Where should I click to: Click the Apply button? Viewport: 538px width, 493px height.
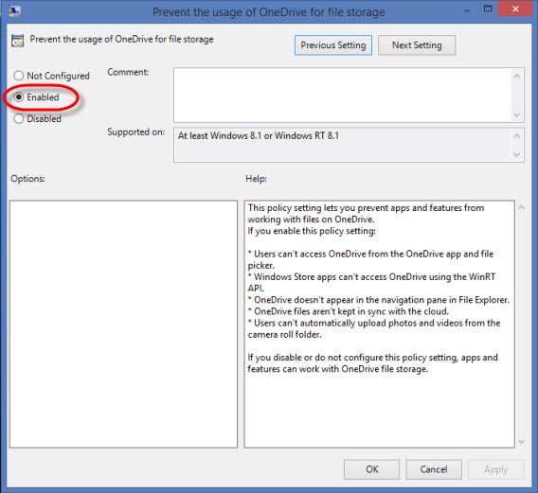click(495, 469)
